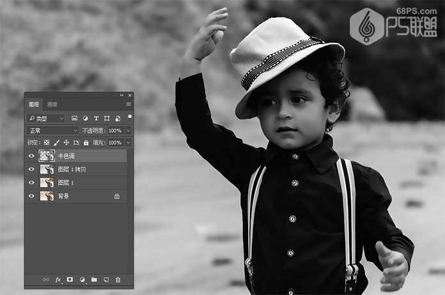Click the 不透明度 100% value field

[x=116, y=130]
